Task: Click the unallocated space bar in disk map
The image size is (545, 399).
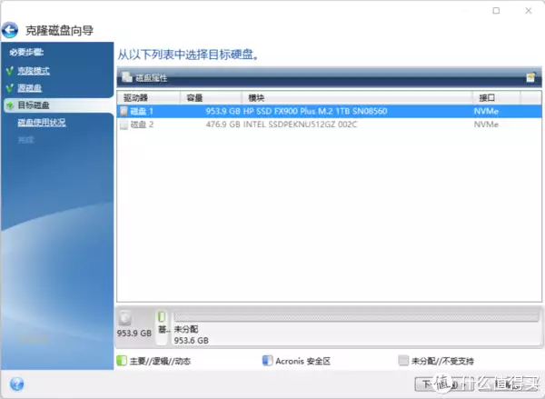Action: click(x=356, y=317)
